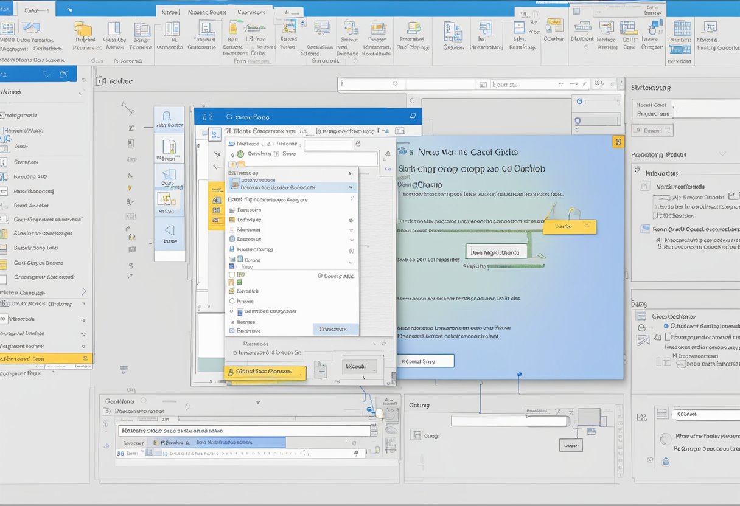Select the yellow highlighted item at the sidebar bottom

click(46, 359)
